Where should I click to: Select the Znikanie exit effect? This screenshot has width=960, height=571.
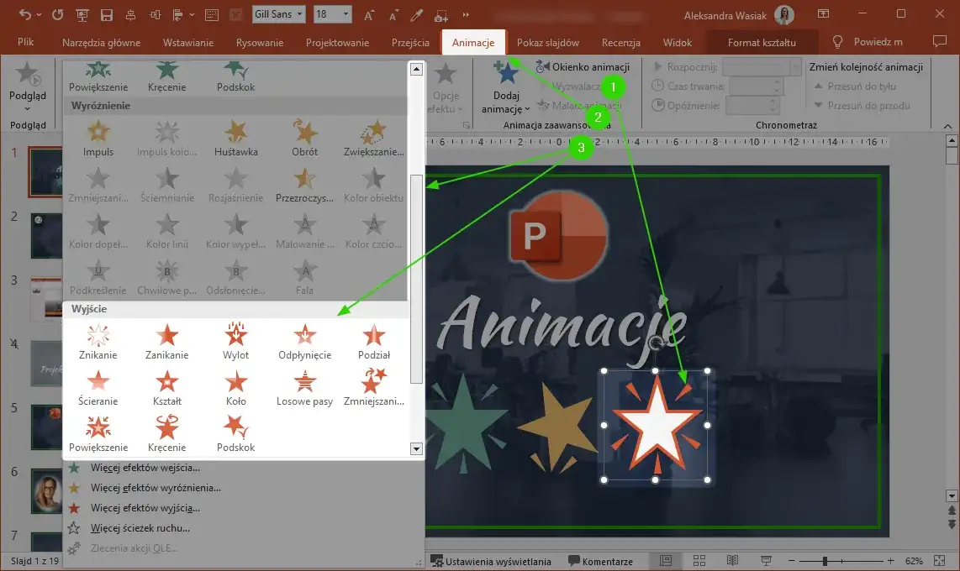[x=98, y=339]
